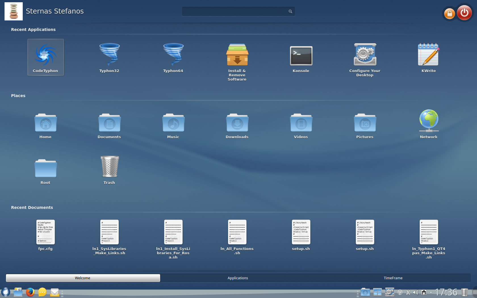Open ln1_Install_SysLibraries_For_Rosa.sh document

pos(173,240)
